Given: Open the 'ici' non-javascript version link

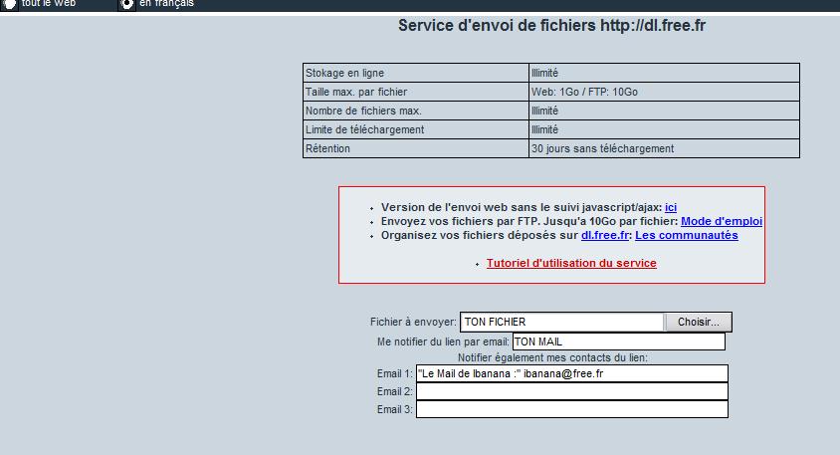Looking at the screenshot, I should (671, 207).
